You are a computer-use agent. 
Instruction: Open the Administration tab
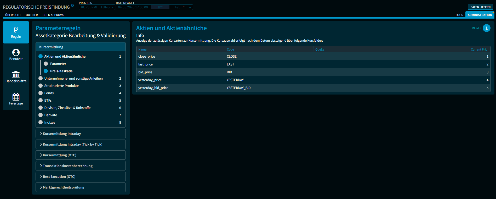(x=480, y=15)
